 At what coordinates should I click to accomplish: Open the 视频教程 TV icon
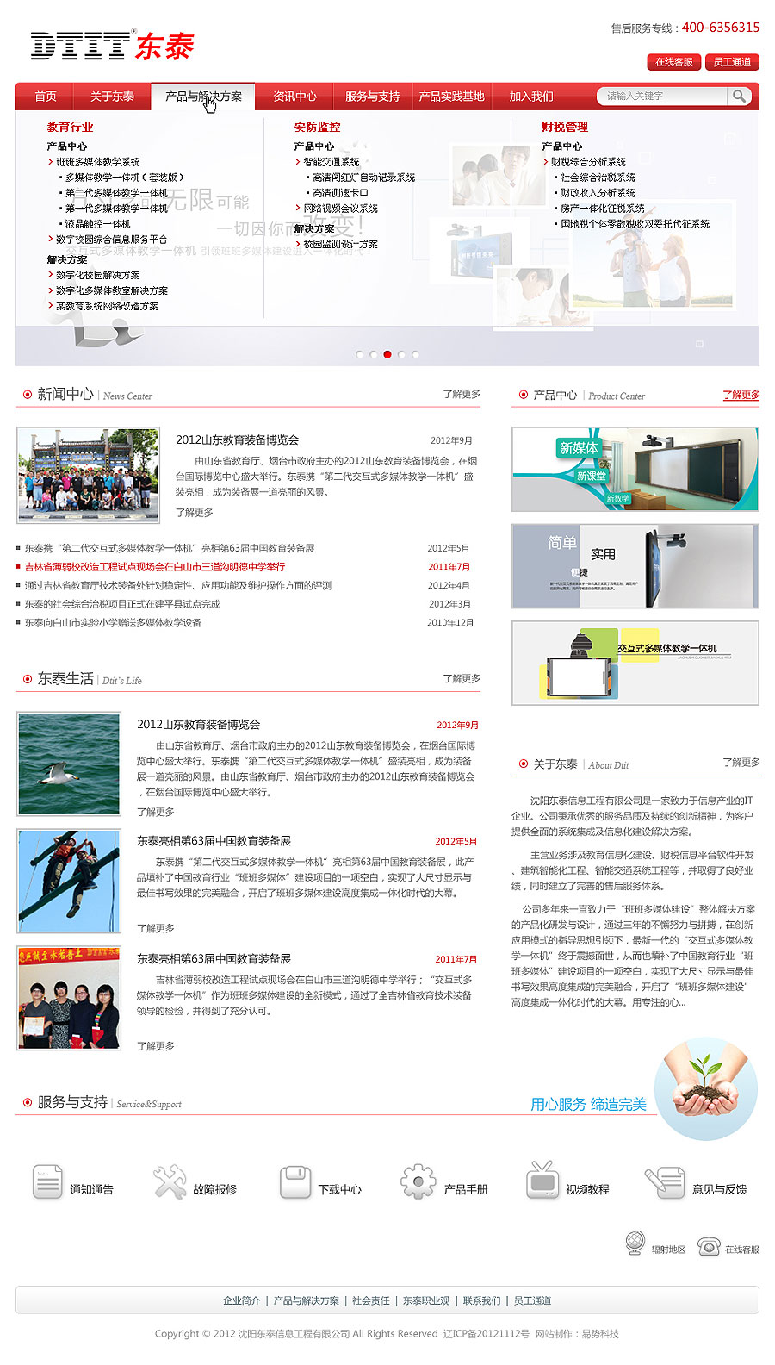click(542, 1181)
